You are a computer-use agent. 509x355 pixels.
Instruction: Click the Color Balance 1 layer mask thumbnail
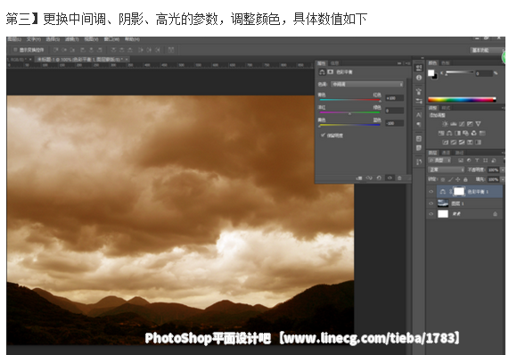click(458, 192)
